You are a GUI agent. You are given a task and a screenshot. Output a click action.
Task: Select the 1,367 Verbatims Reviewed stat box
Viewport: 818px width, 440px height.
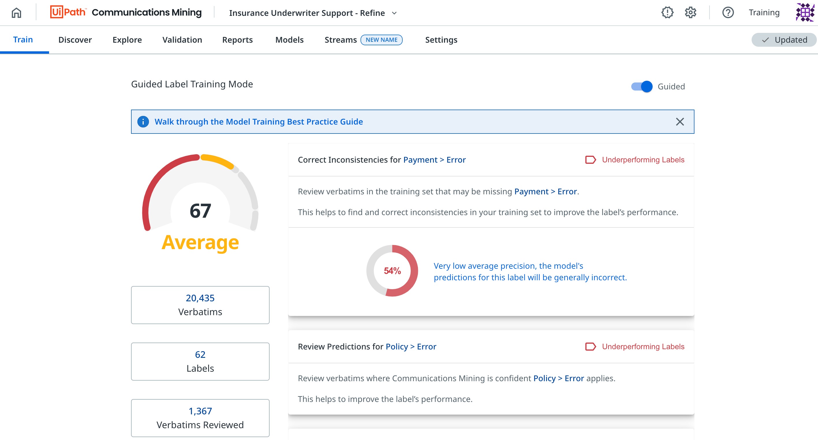pos(200,418)
